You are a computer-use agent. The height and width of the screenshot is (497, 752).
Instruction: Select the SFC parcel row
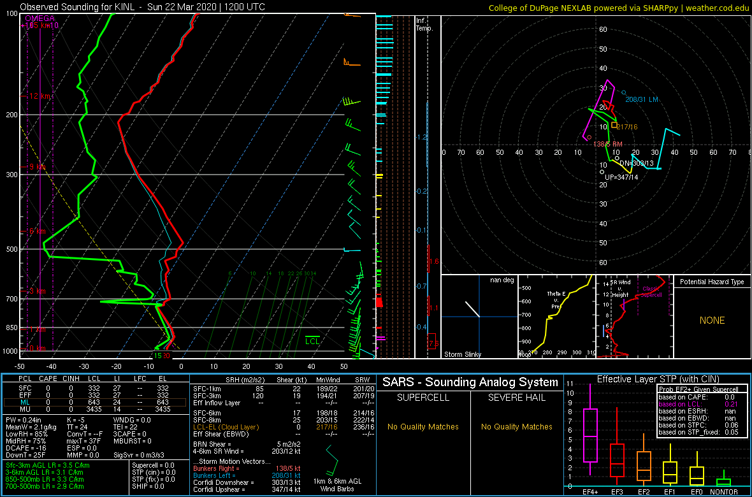95,387
